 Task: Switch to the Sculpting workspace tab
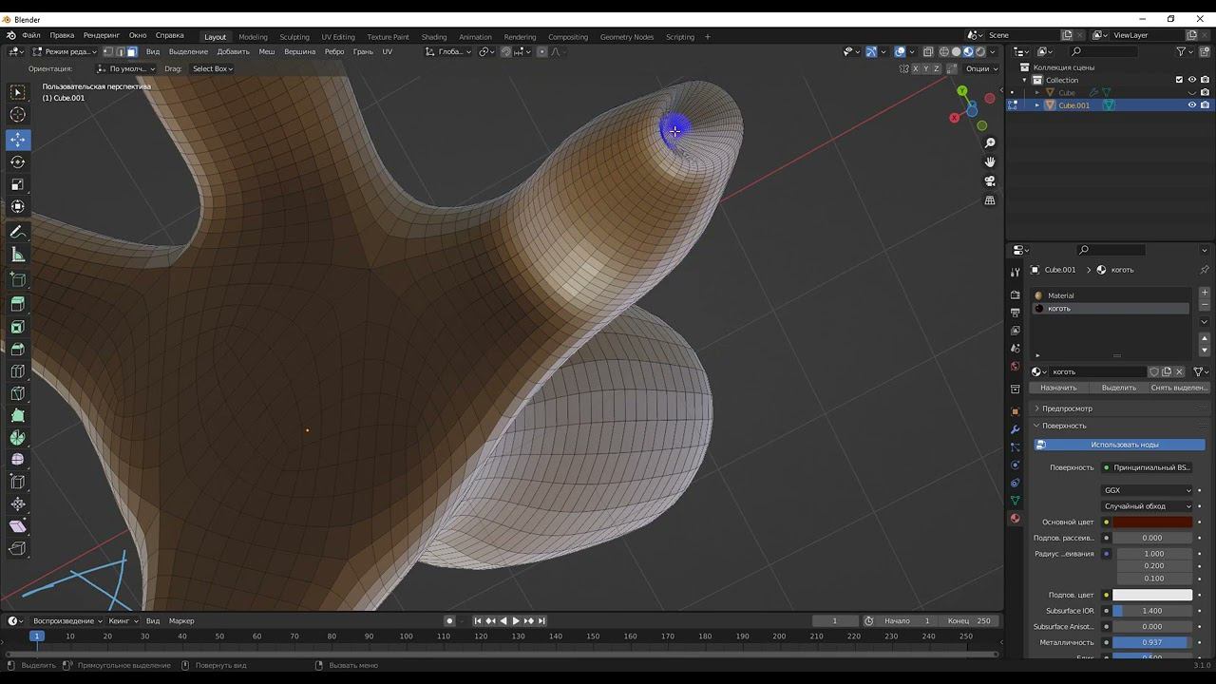(294, 37)
